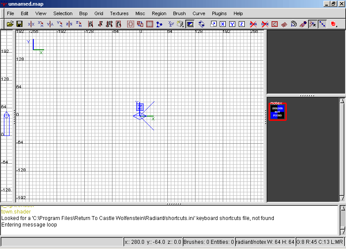Toggle the drill-down rows and columns button

click(322, 24)
